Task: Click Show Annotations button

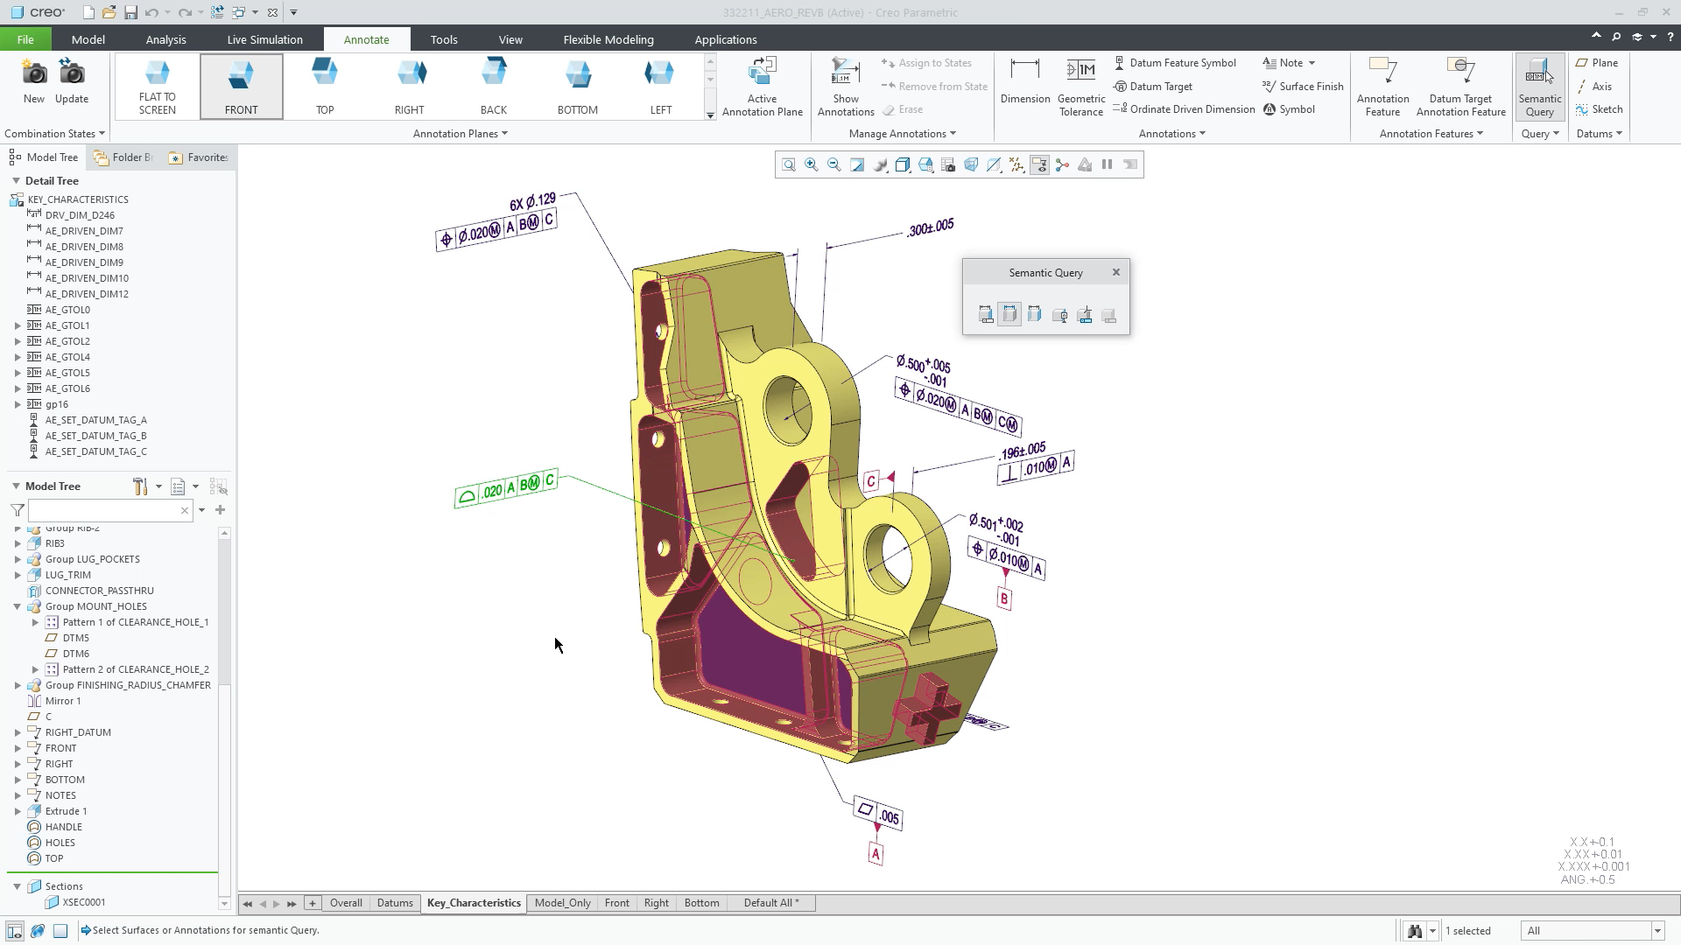Action: [846, 87]
